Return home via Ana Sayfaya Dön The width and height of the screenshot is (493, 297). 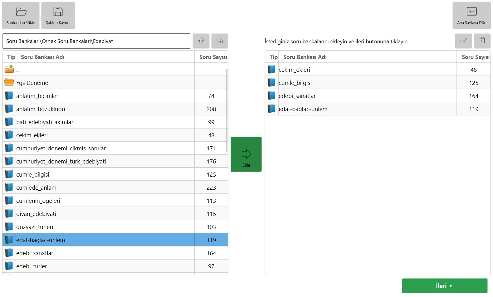tap(471, 16)
